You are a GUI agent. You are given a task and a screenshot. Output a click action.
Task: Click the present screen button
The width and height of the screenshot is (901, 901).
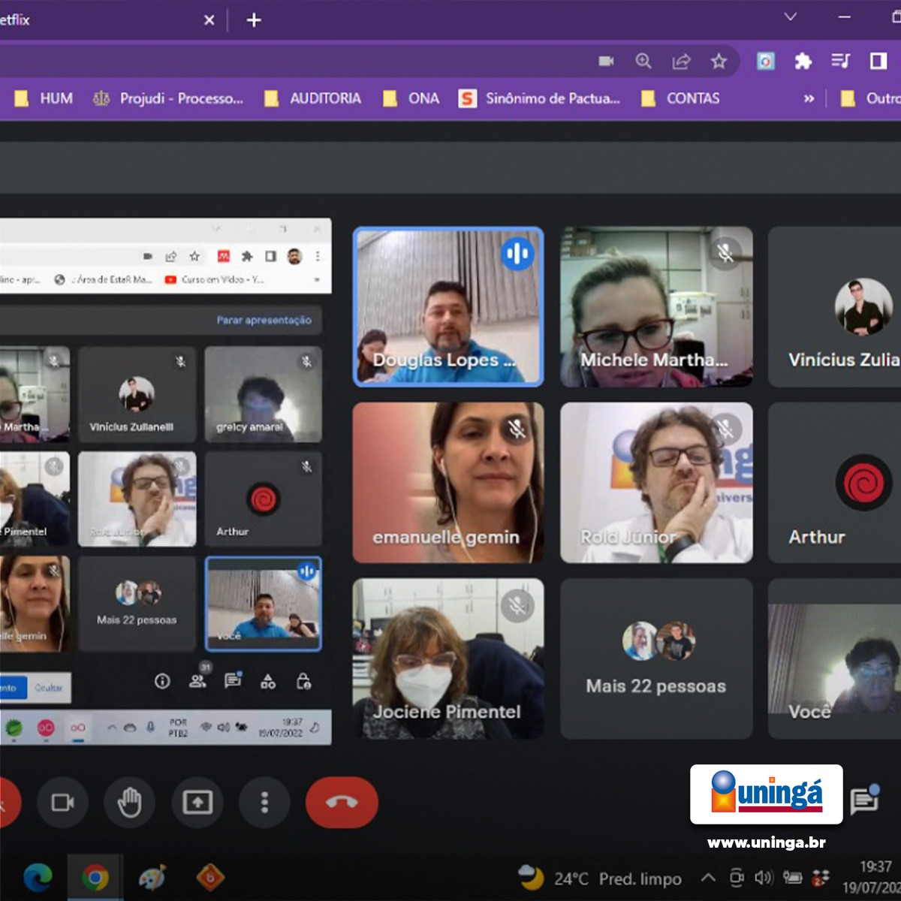click(197, 803)
